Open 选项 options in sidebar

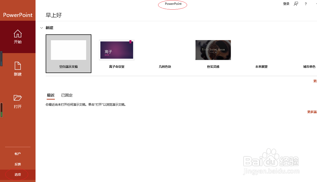18,175
